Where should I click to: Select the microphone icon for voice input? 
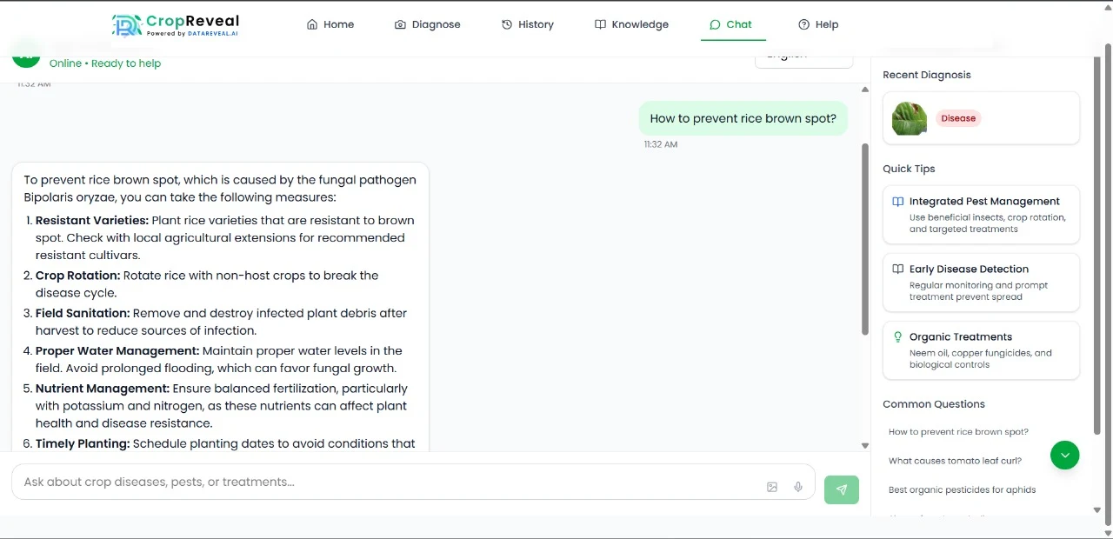(x=797, y=487)
